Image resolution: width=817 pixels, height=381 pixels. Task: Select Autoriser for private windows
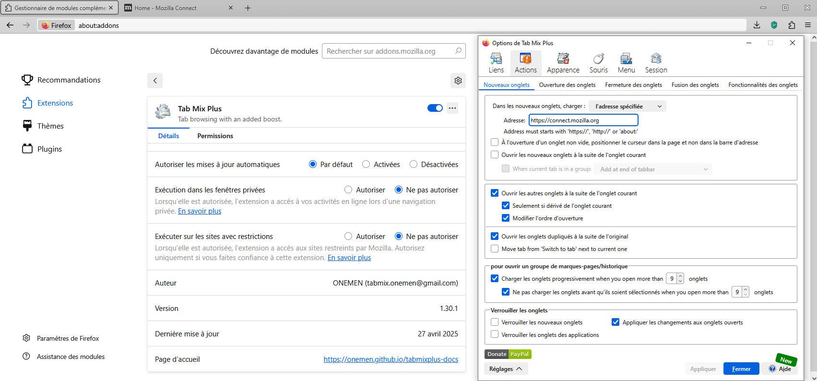coord(348,190)
